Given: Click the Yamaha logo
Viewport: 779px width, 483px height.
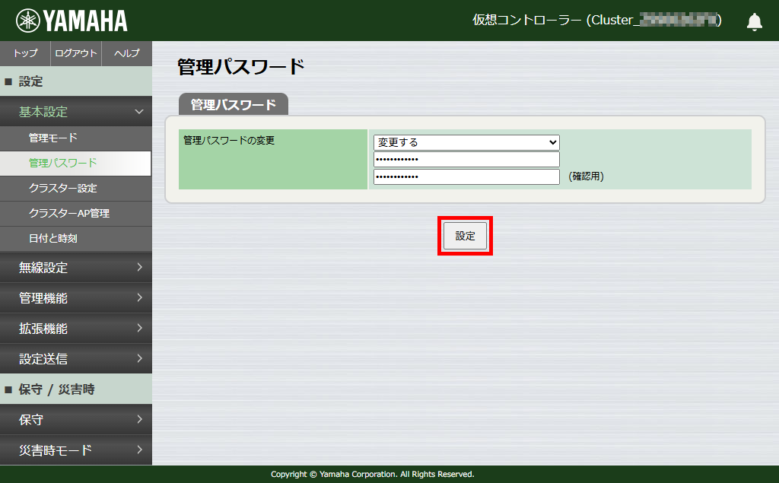Looking at the screenshot, I should [x=72, y=21].
